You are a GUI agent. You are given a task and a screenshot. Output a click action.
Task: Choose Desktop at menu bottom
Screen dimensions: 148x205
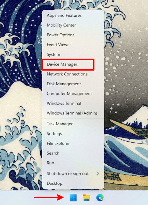pyautogui.click(x=73, y=183)
